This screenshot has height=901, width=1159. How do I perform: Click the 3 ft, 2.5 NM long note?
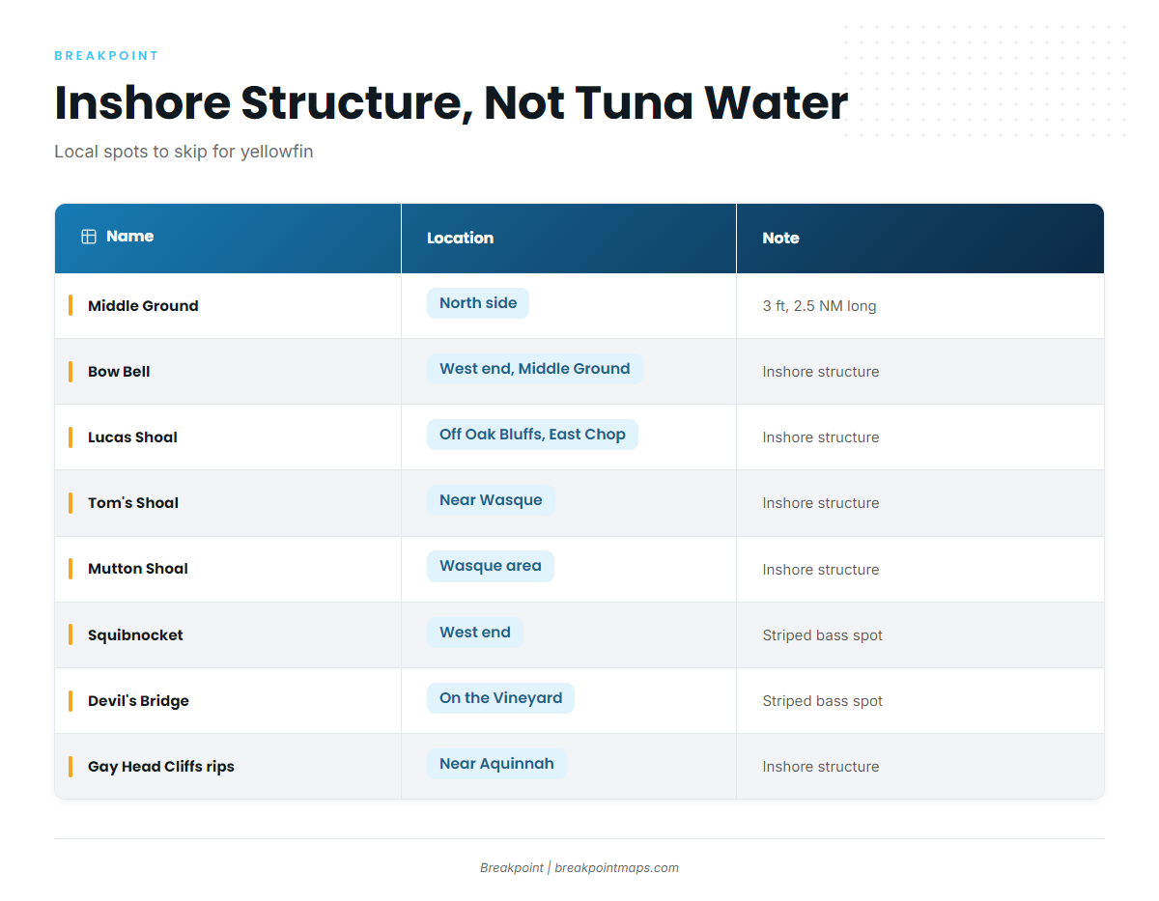pos(820,306)
